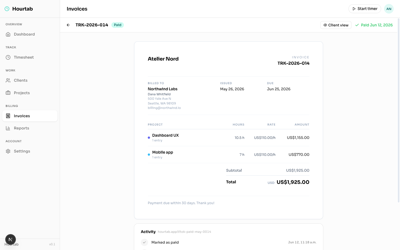Go to the Clients section

[30, 80]
